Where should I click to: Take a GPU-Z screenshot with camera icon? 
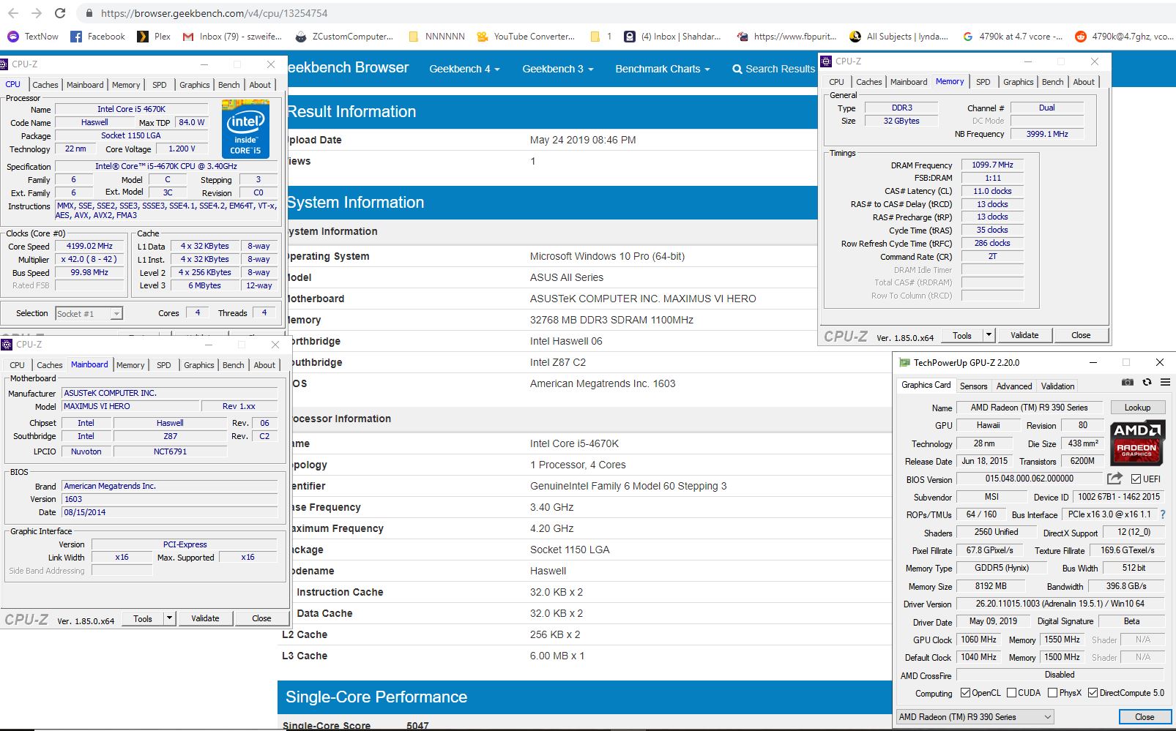coord(1128,383)
